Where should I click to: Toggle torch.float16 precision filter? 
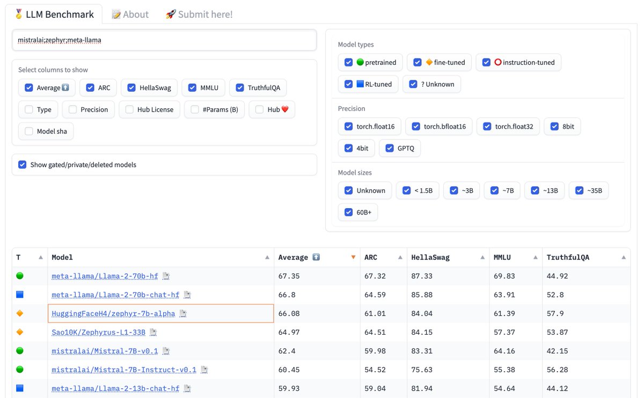(349, 127)
